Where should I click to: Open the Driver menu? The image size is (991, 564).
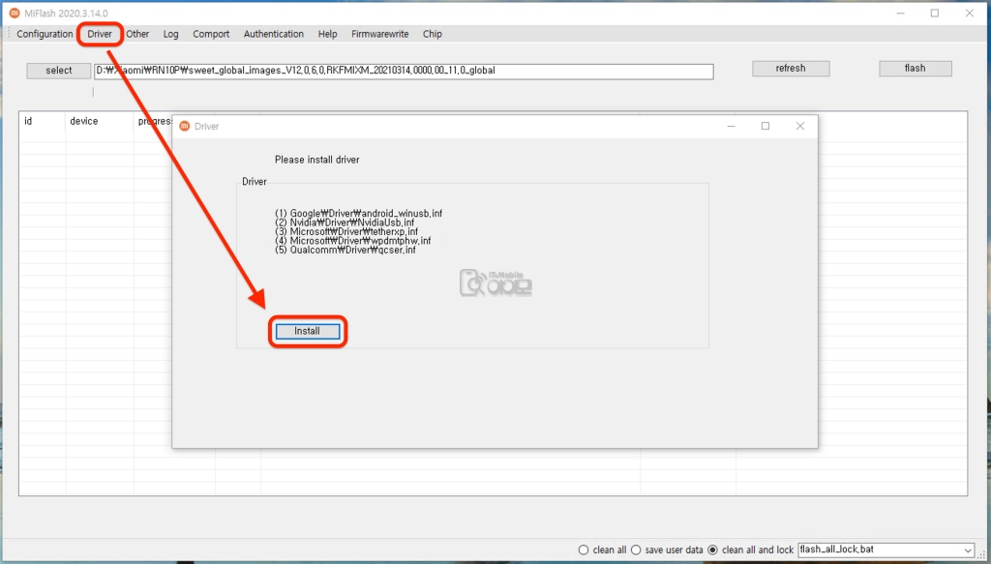pos(100,34)
